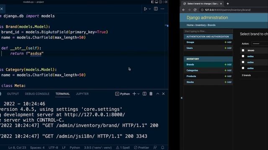Close the terminal panel
The height and width of the screenshot is (150, 268).
tap(163, 94)
